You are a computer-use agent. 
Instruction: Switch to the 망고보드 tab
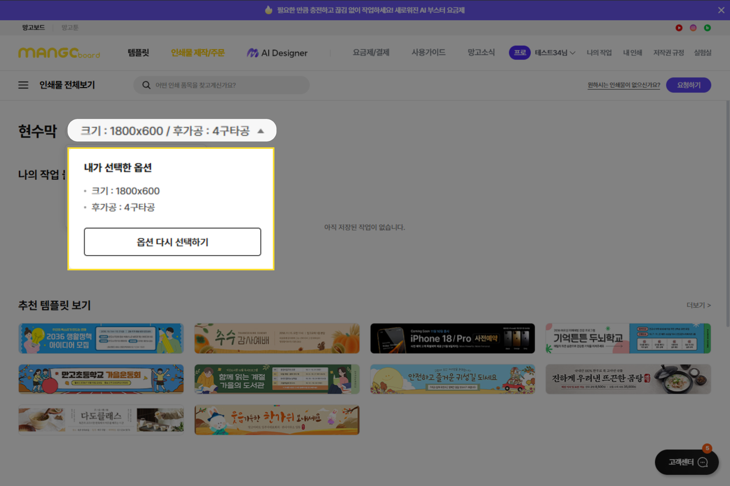click(x=33, y=27)
